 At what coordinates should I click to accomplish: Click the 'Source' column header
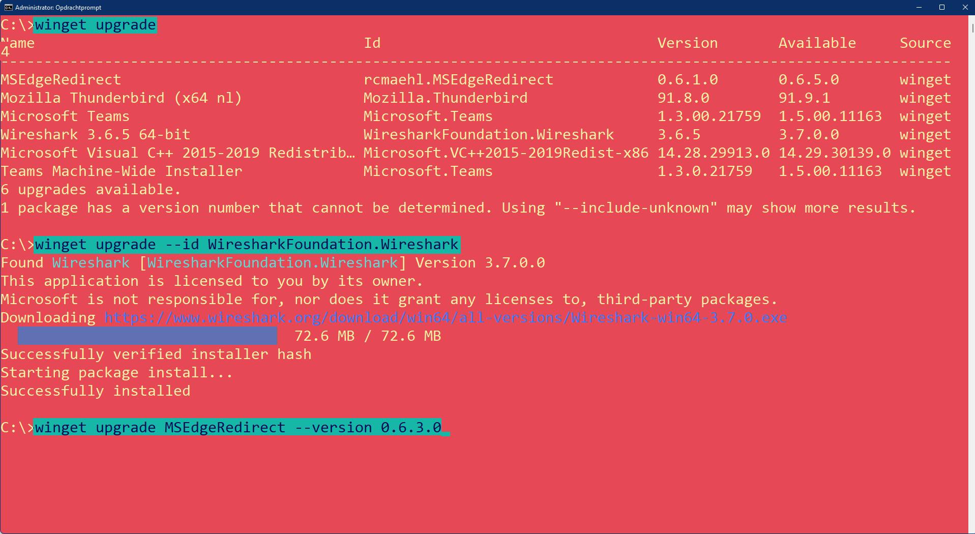click(x=925, y=43)
